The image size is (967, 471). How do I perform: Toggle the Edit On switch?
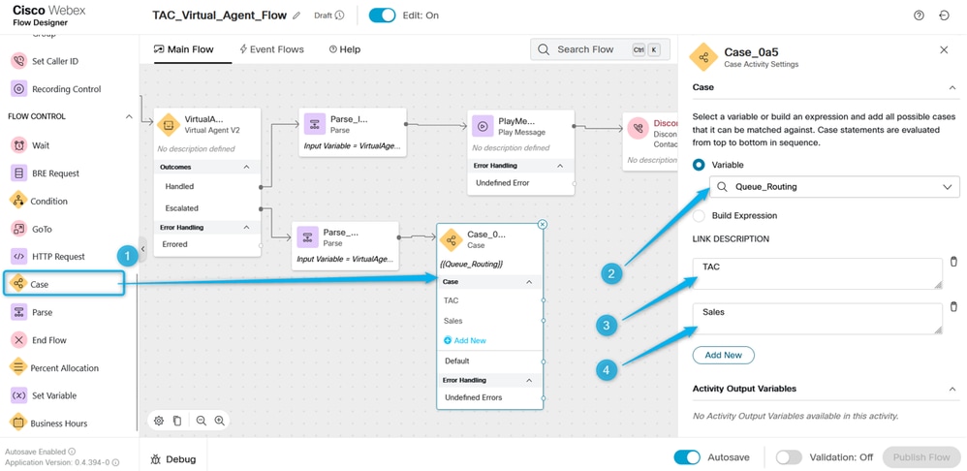tap(382, 16)
